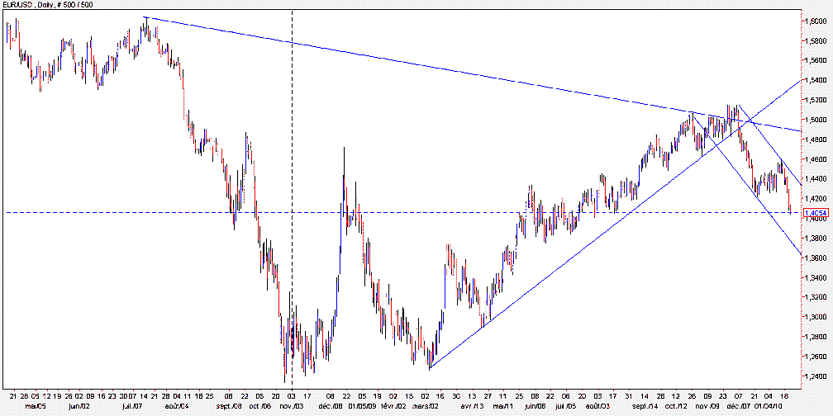The image size is (833, 416).
Task: Click the "01/05/09" date label
Action: (362, 406)
